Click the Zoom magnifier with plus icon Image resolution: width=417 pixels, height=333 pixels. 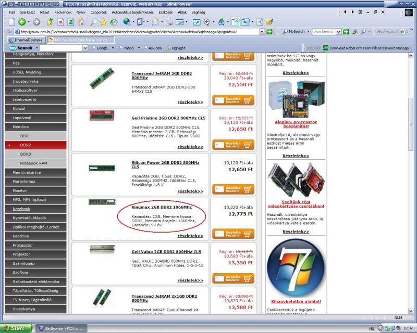point(206,22)
